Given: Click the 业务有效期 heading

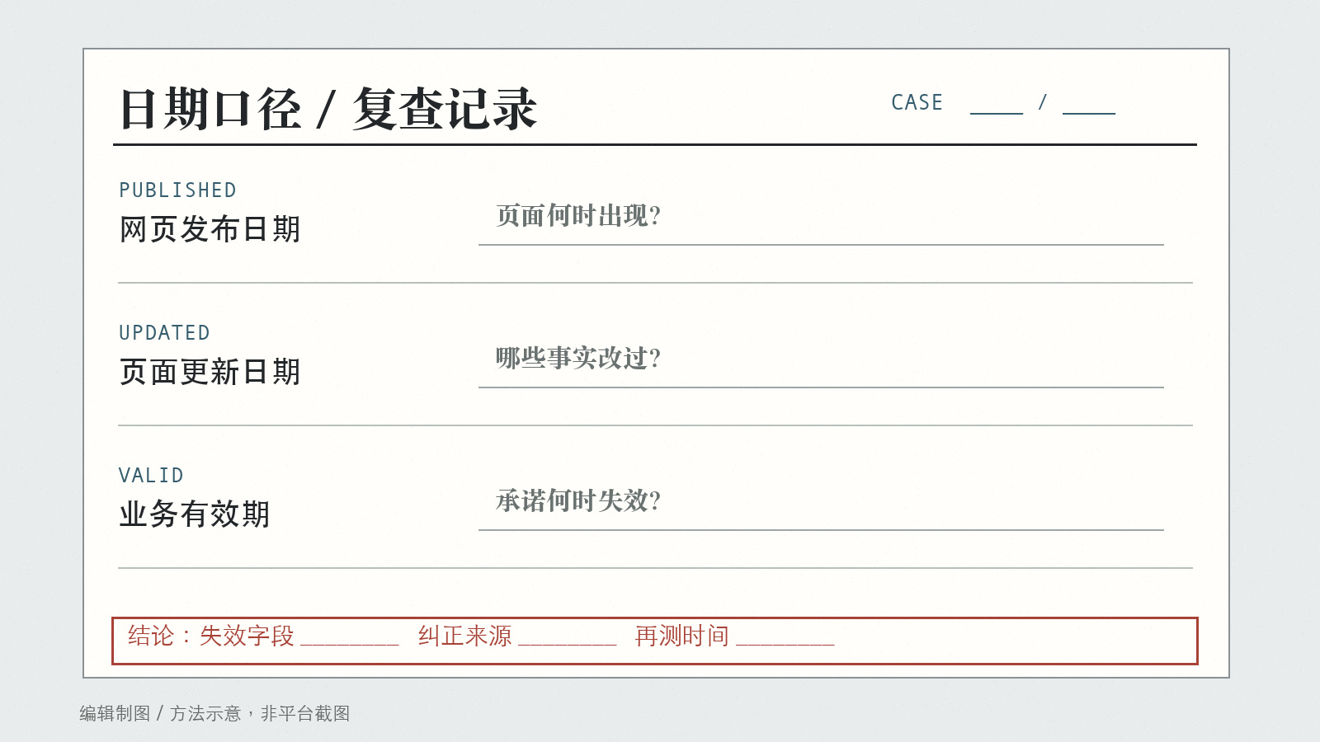Looking at the screenshot, I should [195, 514].
